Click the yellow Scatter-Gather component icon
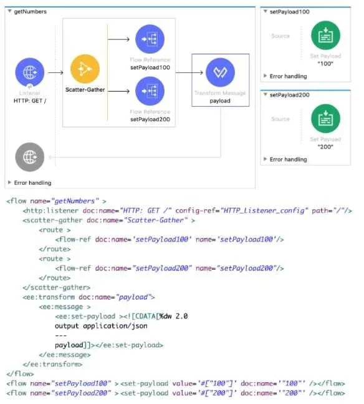Image resolution: width=364 pixels, height=404 pixels. tap(85, 69)
